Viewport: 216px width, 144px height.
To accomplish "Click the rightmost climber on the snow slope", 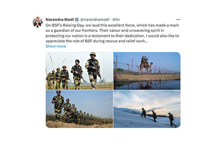I will [x=172, y=120].
